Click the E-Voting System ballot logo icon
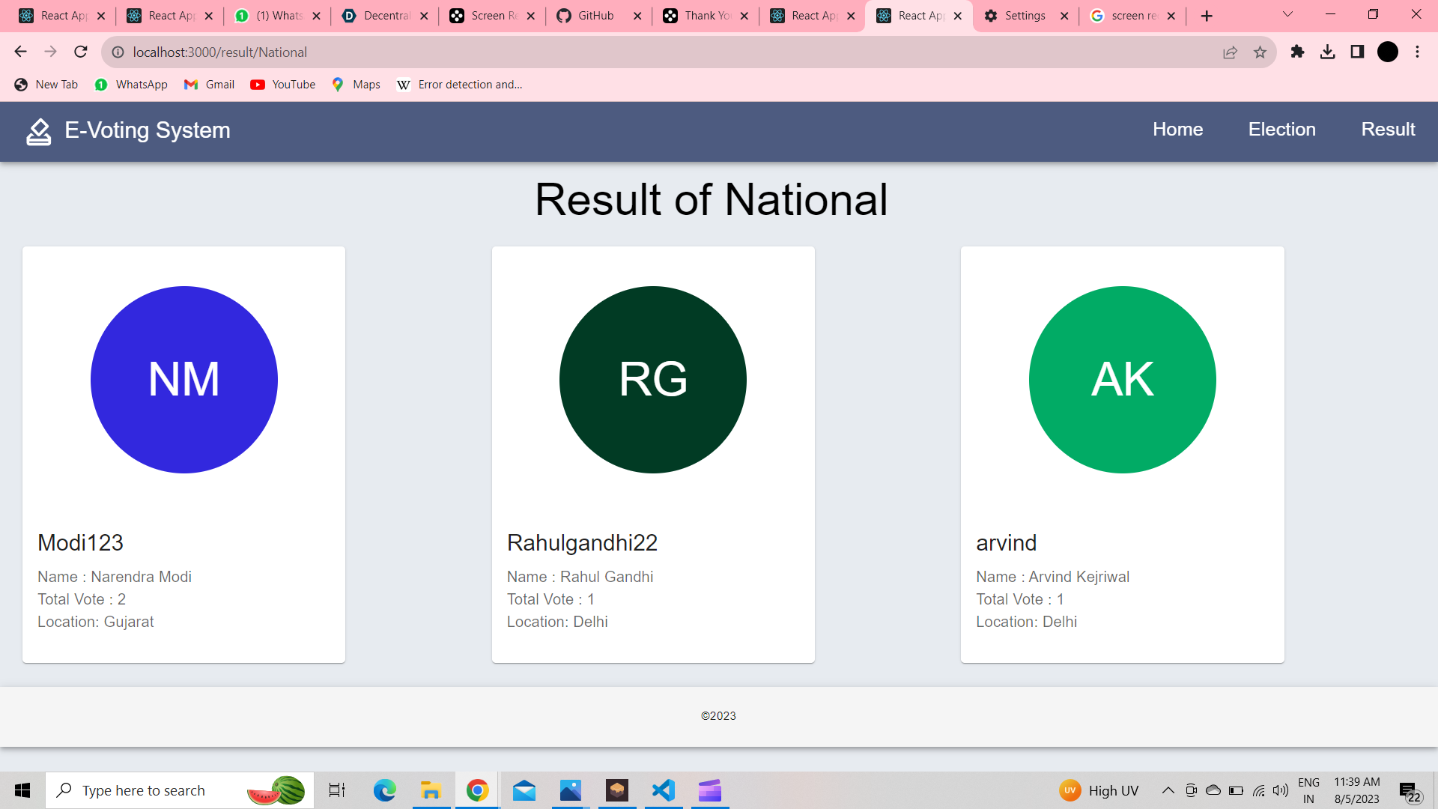Image resolution: width=1438 pixels, height=809 pixels. tap(39, 131)
